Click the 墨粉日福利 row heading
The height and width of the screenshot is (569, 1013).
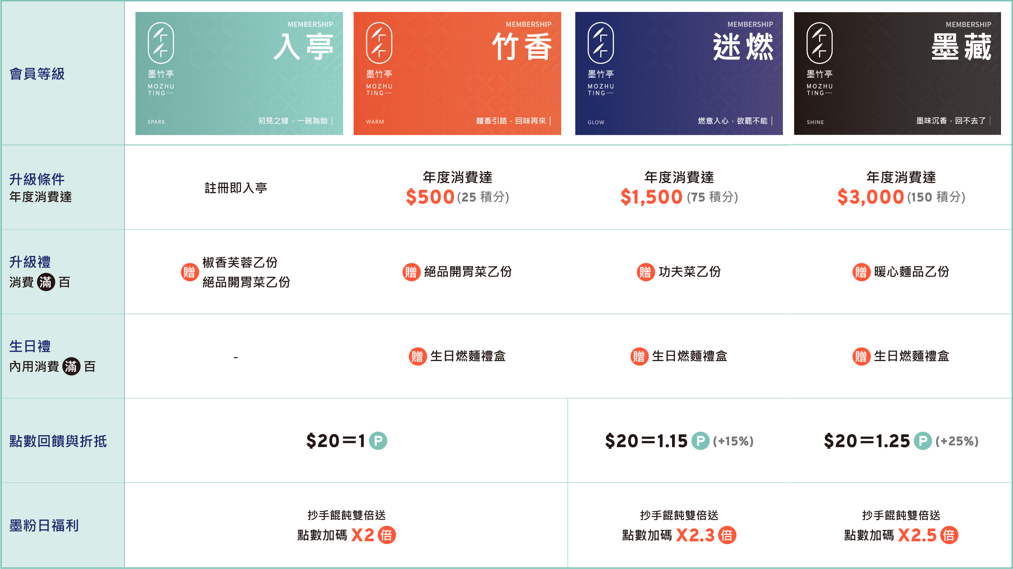point(44,525)
